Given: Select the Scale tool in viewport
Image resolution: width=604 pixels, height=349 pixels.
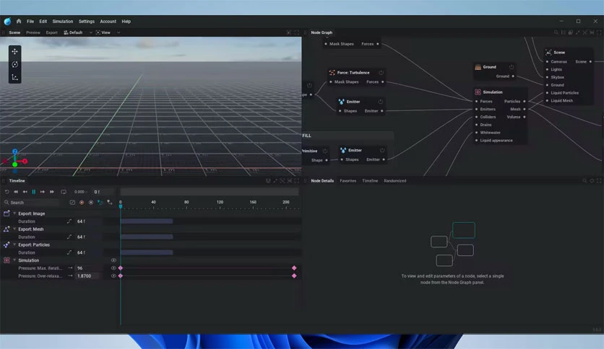Looking at the screenshot, I should click(x=14, y=77).
